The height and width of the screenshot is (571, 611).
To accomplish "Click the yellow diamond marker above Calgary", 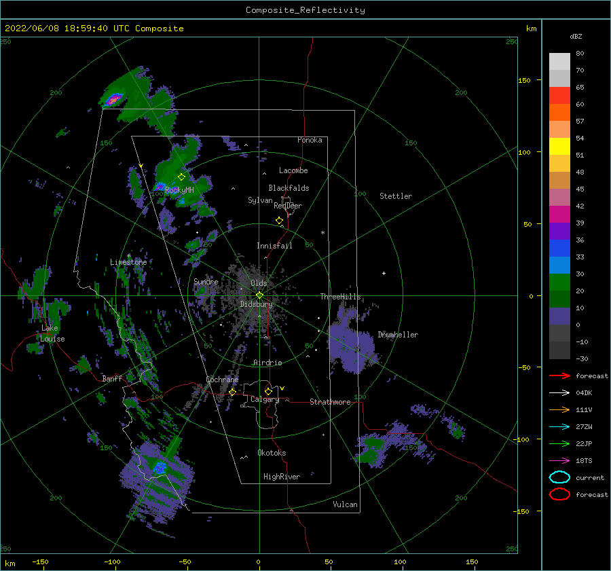I will 268,391.
